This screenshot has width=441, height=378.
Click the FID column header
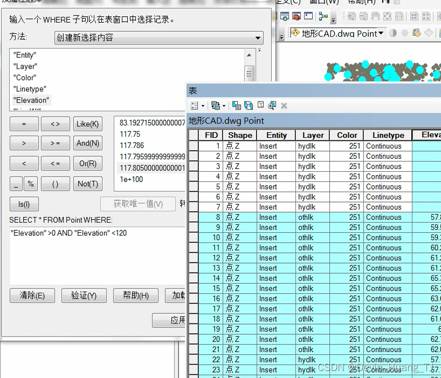click(x=211, y=135)
